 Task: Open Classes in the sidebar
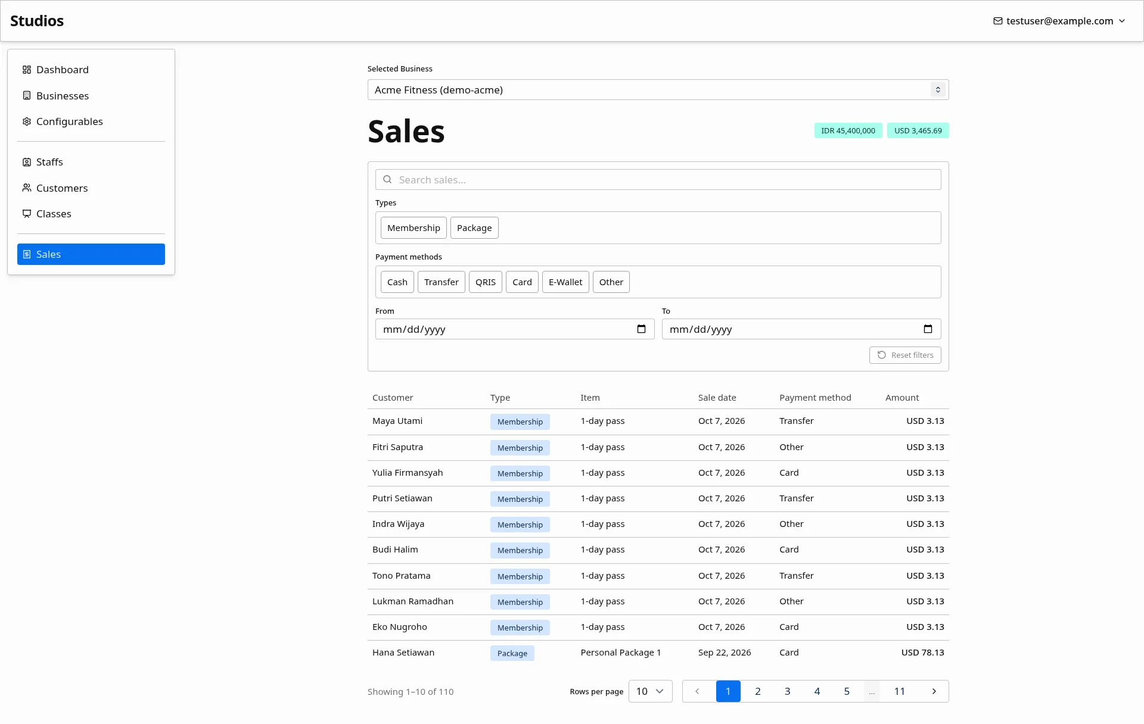click(91, 214)
